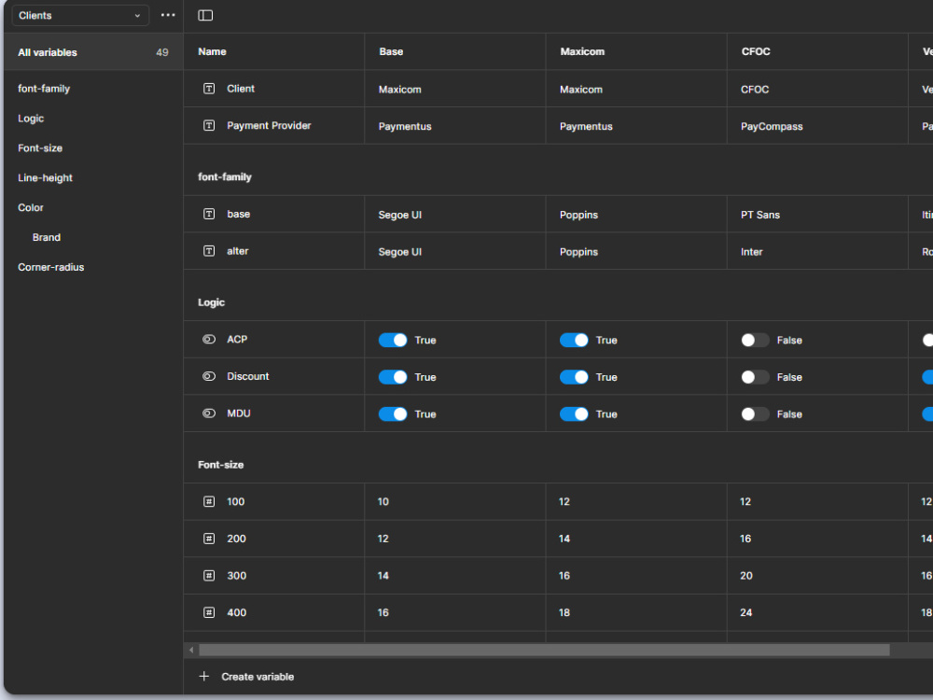This screenshot has height=700, width=933.
Task: Toggle MDU switch in Maxicom column
Action: click(574, 413)
